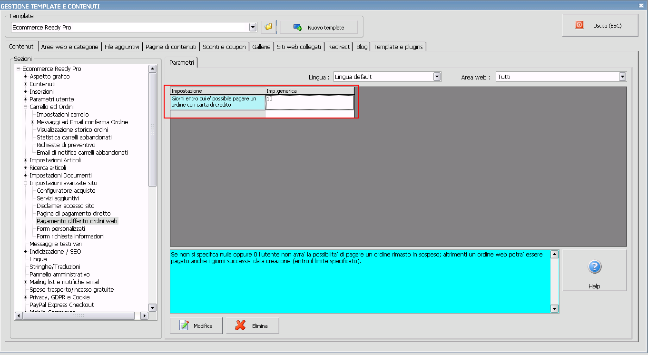
Task: Open the Area web dropdown
Action: click(x=622, y=77)
